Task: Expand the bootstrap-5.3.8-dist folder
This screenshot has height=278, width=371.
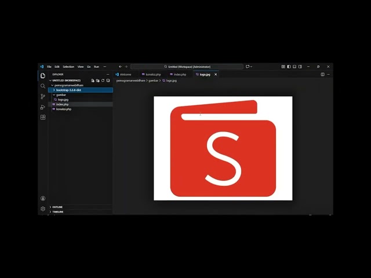Action: [x=81, y=90]
